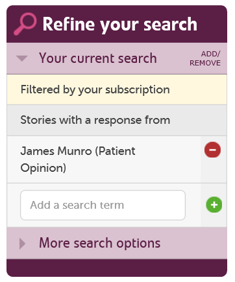
Task: Click the dark purple footer bar
Action: click(117, 268)
